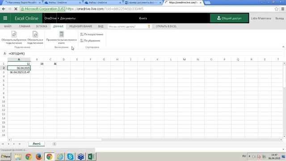Go to next sheet navigation arrow
Image resolution: width=286 pixels, height=161 pixels.
pyautogui.click(x=14, y=144)
